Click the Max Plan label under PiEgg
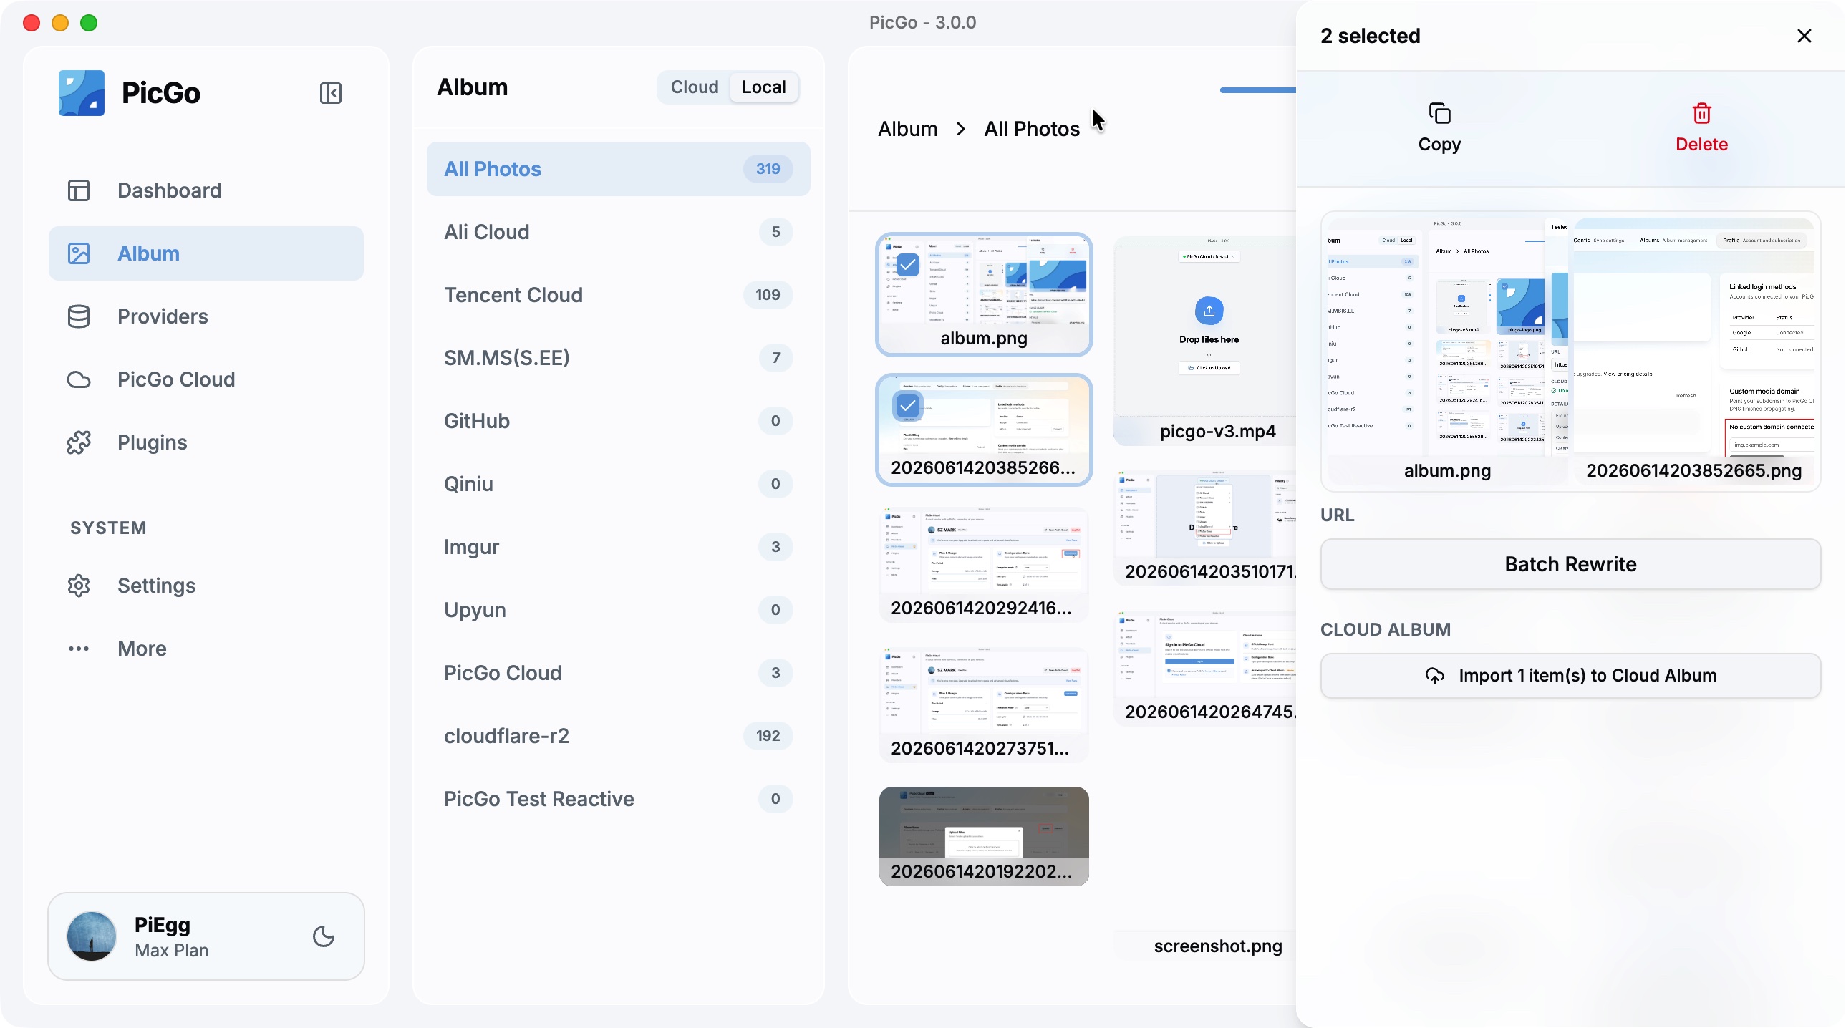 [172, 951]
